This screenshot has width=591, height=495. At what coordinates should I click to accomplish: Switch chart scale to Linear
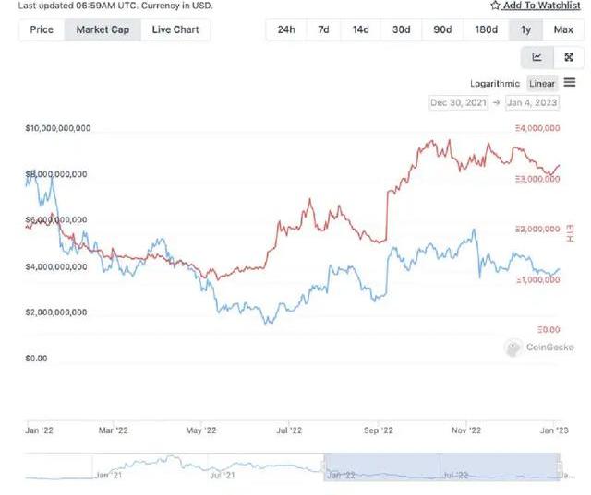point(542,84)
